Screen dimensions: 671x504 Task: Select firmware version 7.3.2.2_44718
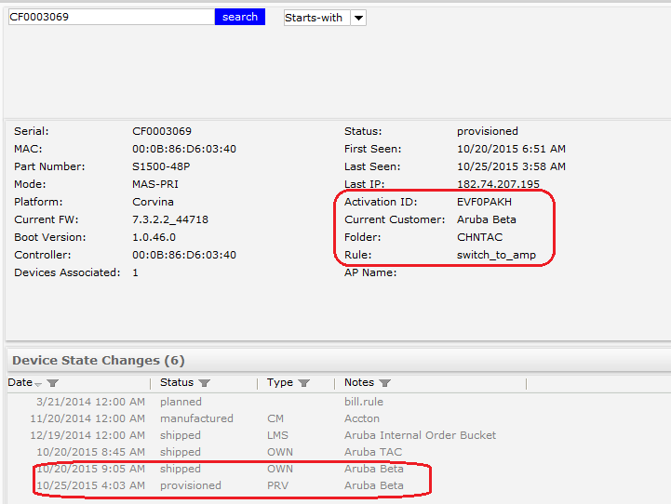(x=170, y=219)
